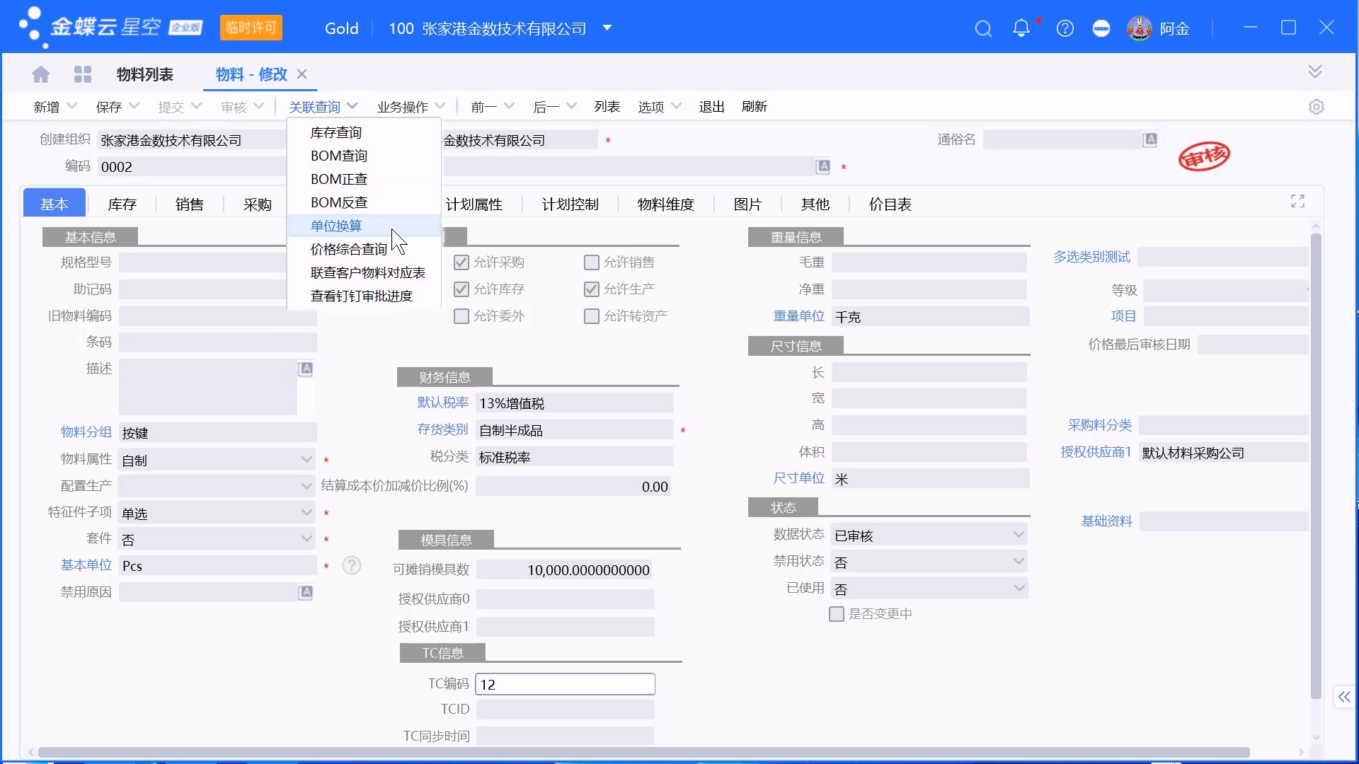1359x764 pixels.
Task: Toggle the 允许采购 checkbox
Action: coord(461,262)
